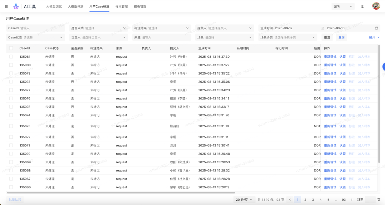
Task: Click 重新调试 for case 135077
Action: coord(330,90)
